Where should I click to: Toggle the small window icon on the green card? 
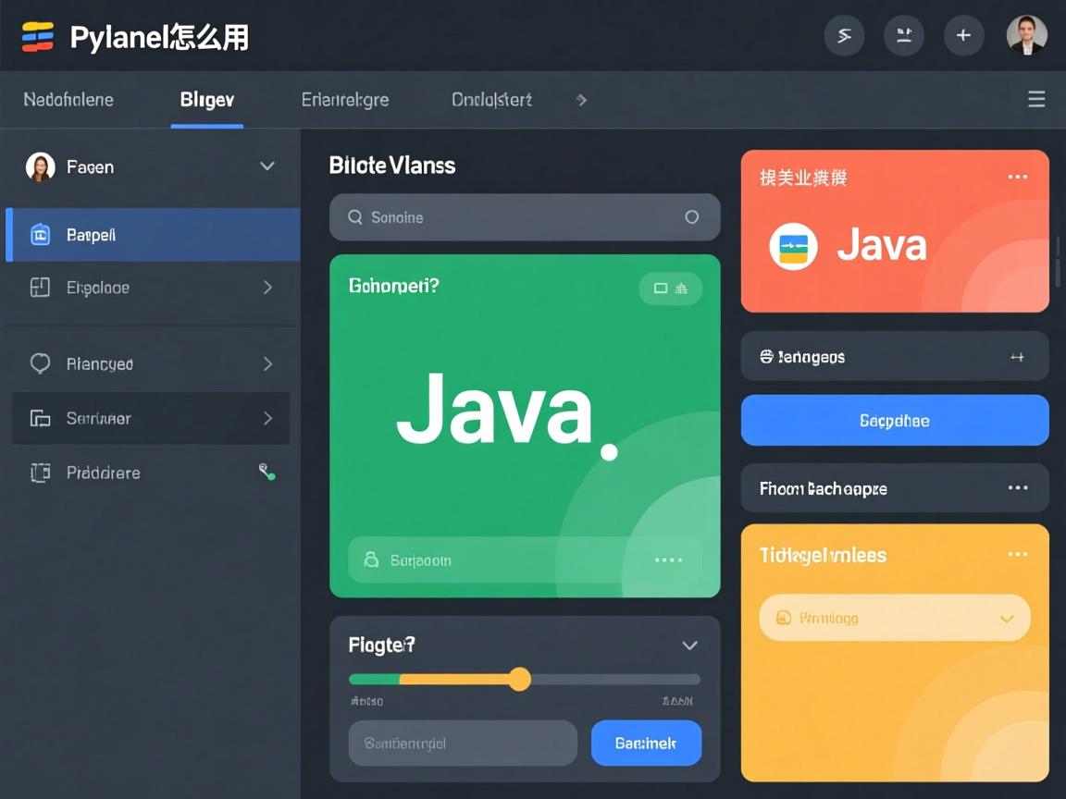click(659, 288)
